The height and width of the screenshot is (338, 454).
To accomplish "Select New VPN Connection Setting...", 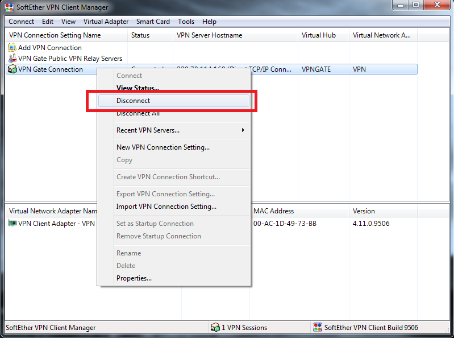I will (174, 147).
